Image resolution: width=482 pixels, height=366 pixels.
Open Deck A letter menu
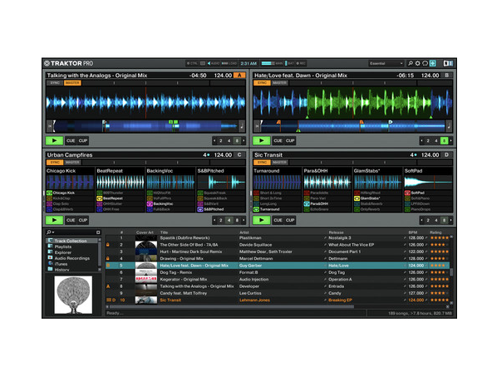click(239, 76)
